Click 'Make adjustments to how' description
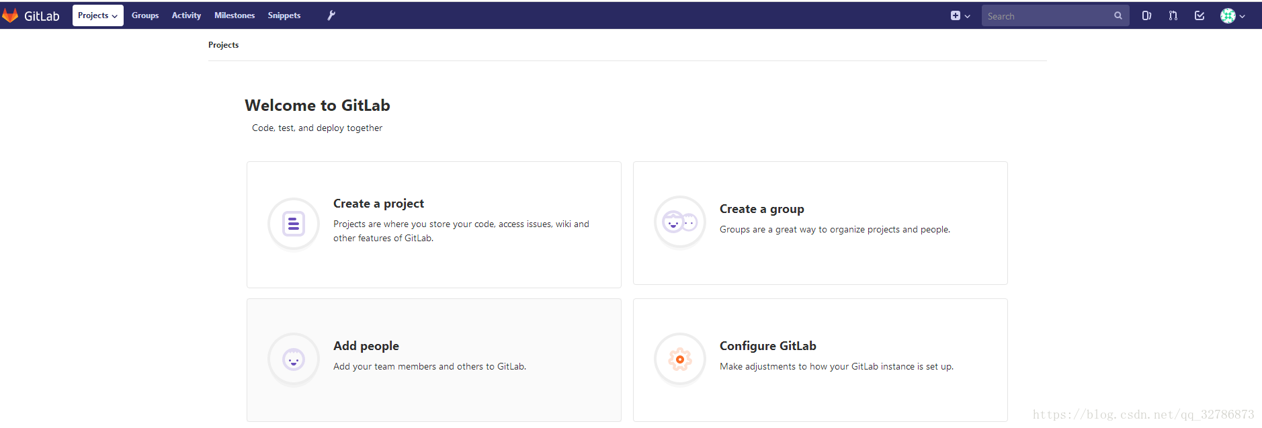 [x=837, y=366]
